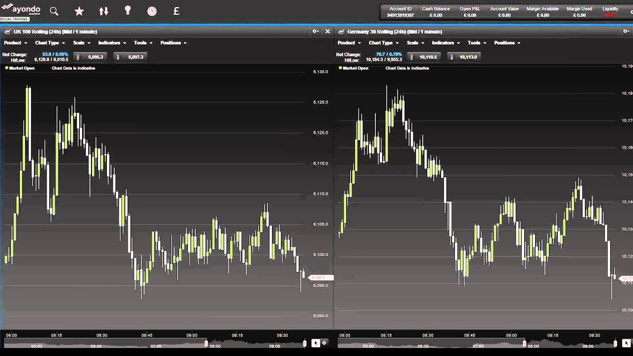Click right range handle on UK 100 navigator
Viewport: 633px width, 356px height.
pyautogui.click(x=305, y=343)
